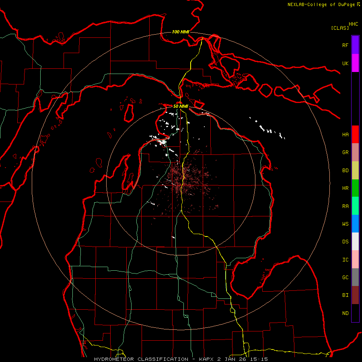This screenshot has width=362, height=362.
Task: Click the GC legend label
Action: (345, 278)
